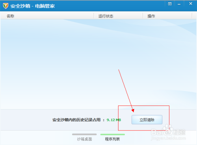Viewport: 197px width, 145px height.
Task: Click the 名称 column header
Action: pyautogui.click(x=47, y=16)
